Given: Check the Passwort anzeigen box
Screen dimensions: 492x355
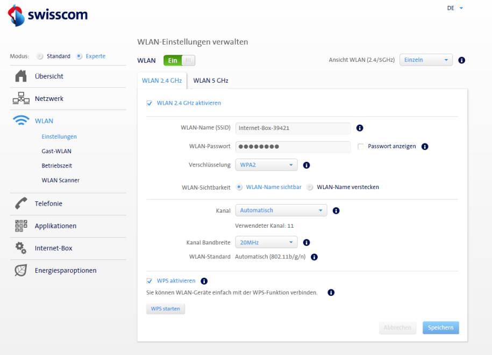Looking at the screenshot, I should [361, 146].
